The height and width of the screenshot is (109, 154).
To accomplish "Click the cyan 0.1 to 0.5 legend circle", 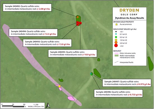I will [116, 34].
